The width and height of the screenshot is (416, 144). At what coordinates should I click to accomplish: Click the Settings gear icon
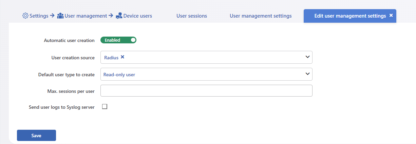25,16
